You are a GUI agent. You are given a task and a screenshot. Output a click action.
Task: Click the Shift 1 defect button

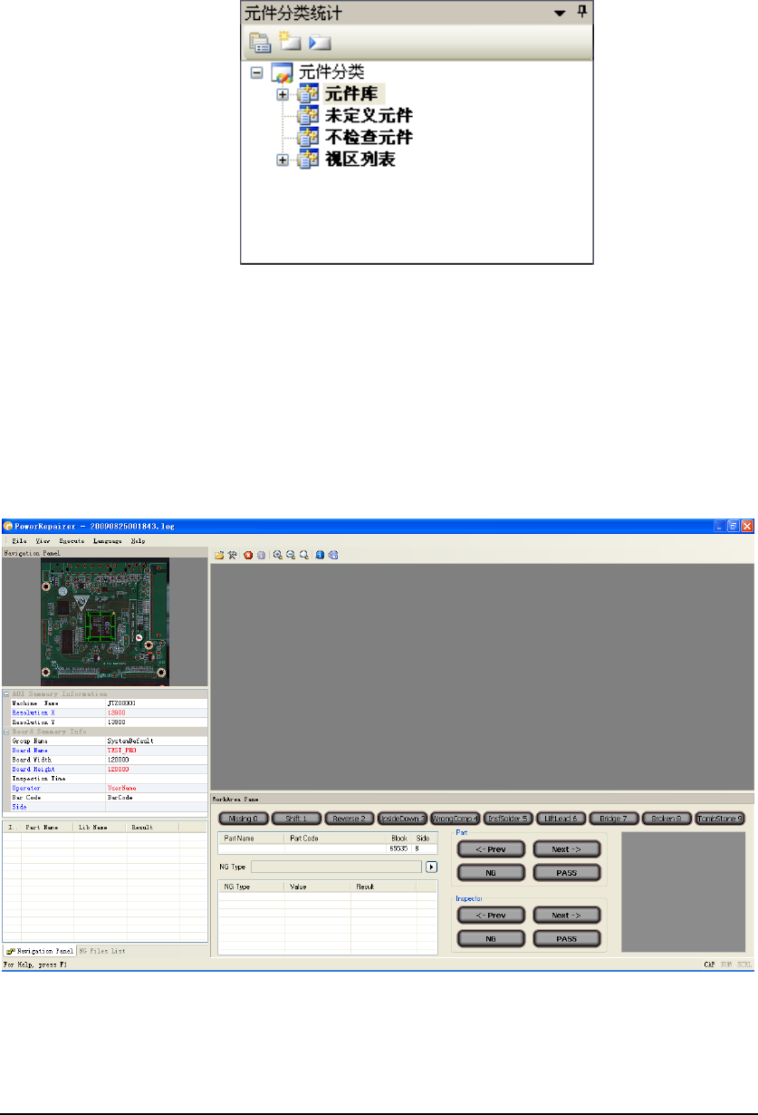295,818
